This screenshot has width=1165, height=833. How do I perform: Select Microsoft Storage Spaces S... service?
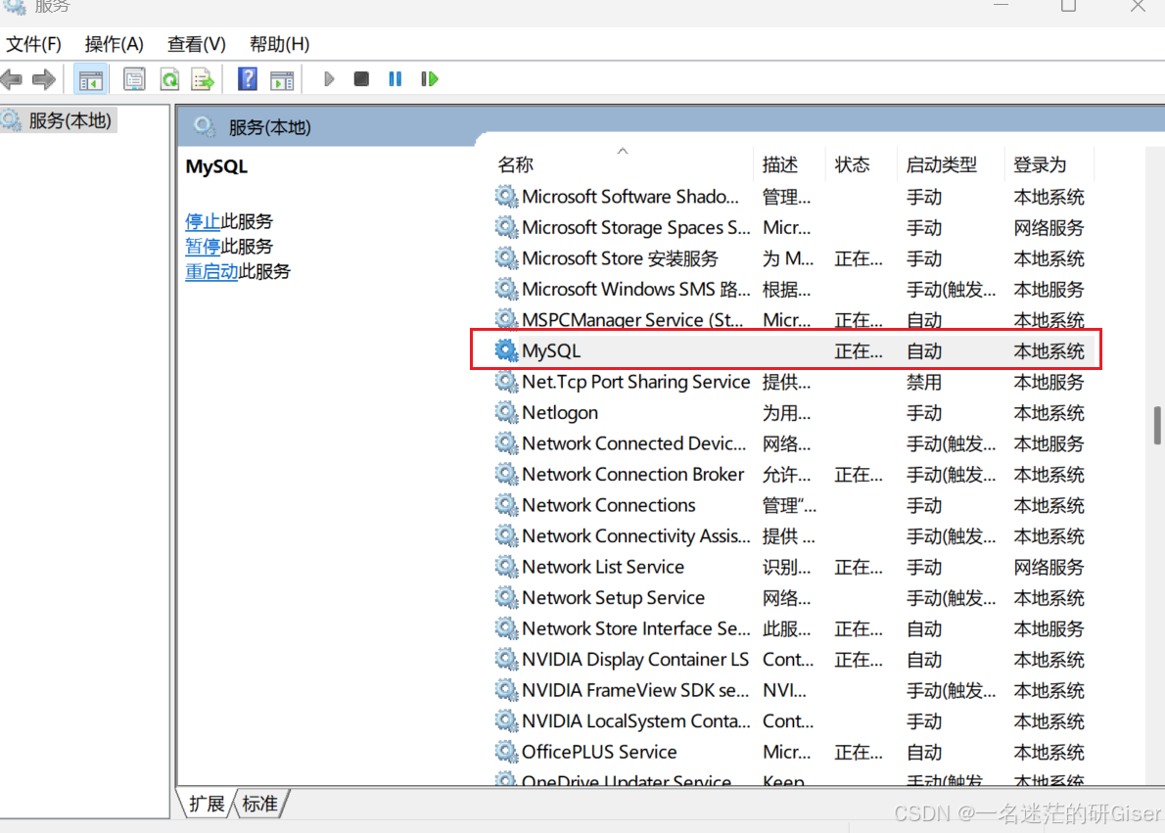[x=636, y=227]
